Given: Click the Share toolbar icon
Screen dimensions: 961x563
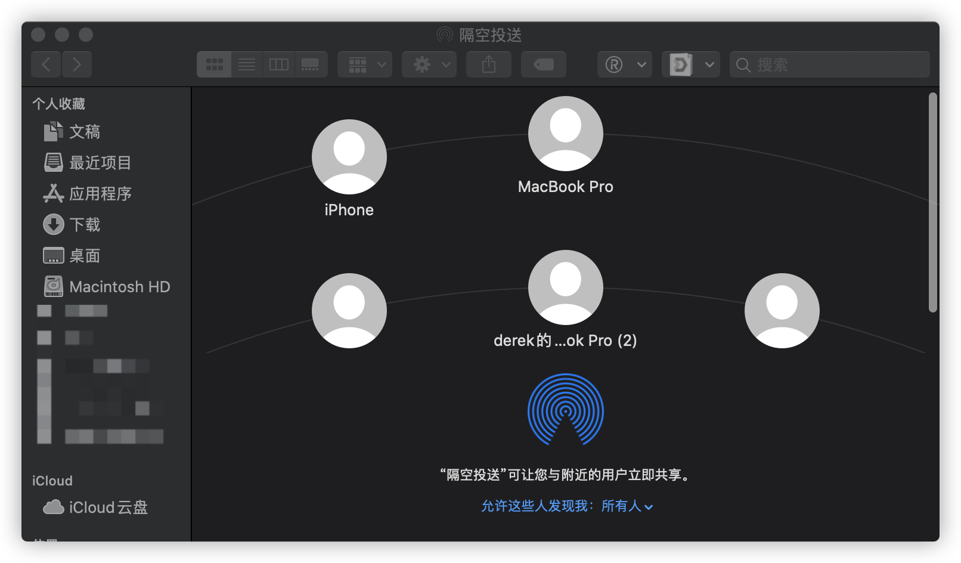Looking at the screenshot, I should [488, 64].
